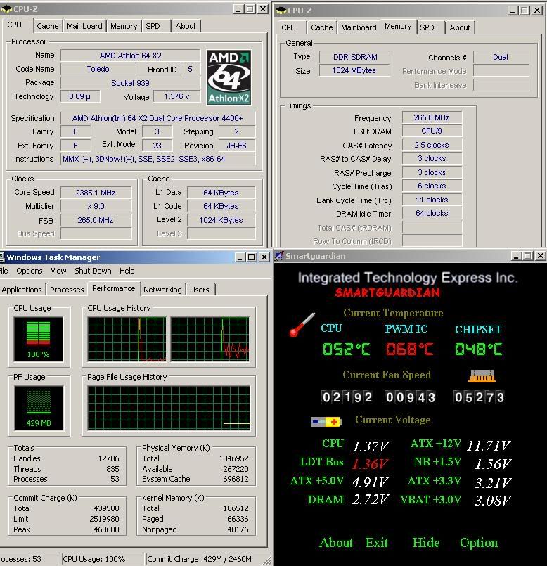Click the thermometer icon in Smartguardian
The image size is (547, 566).
(302, 325)
